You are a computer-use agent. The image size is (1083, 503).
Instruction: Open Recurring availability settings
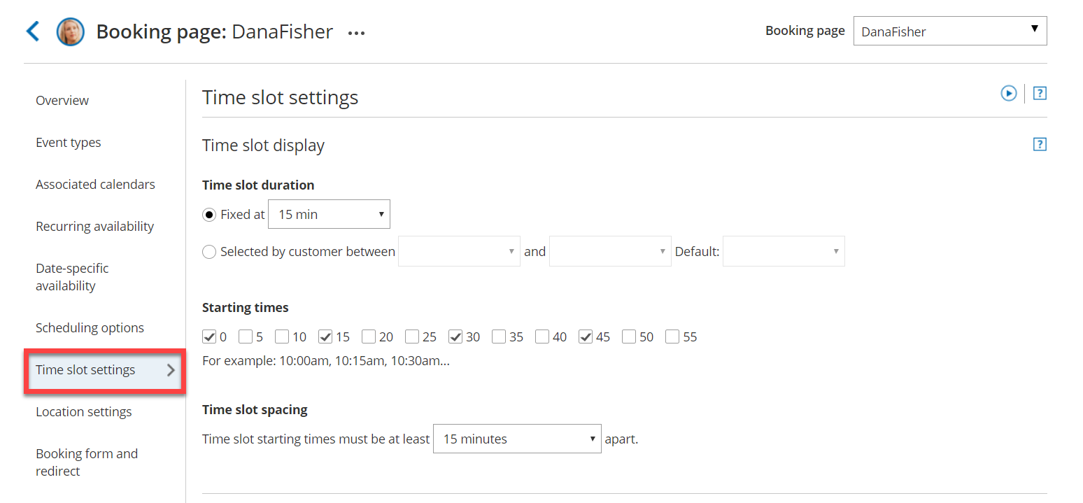coord(94,227)
